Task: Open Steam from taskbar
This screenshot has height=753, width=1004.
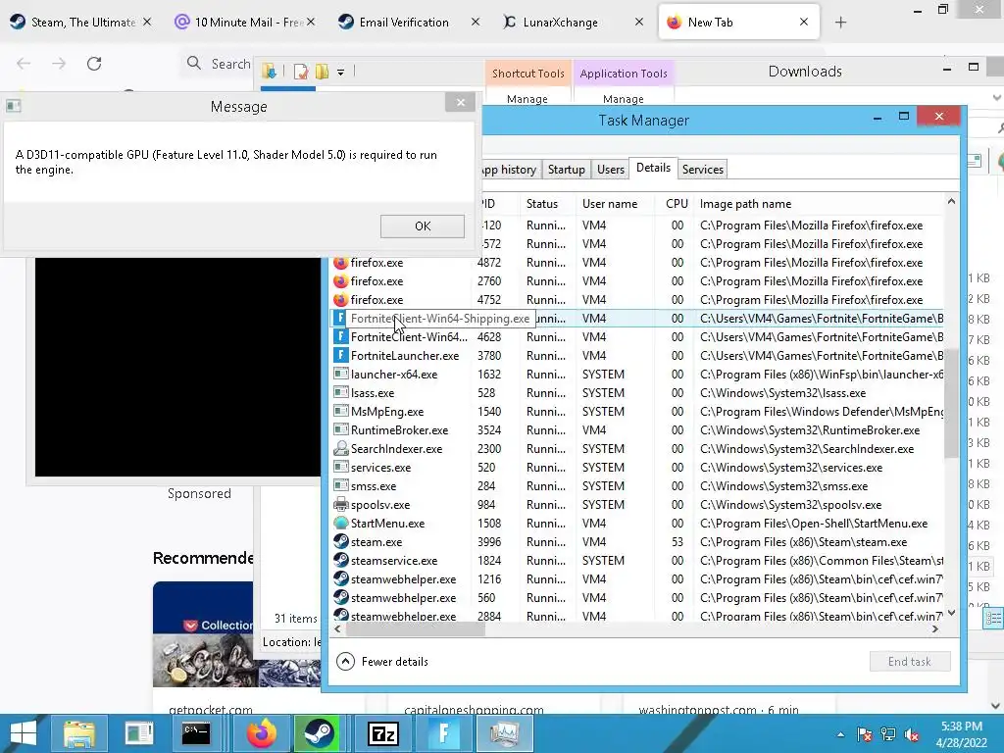Action: click(319, 733)
